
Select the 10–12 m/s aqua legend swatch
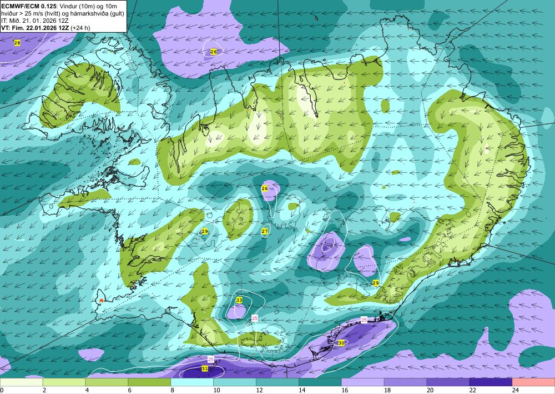click(x=235, y=382)
